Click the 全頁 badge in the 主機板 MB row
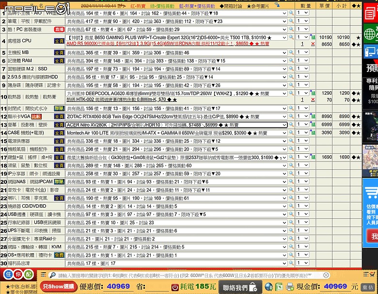Screen dimensions: 378x294 click(59, 52)
